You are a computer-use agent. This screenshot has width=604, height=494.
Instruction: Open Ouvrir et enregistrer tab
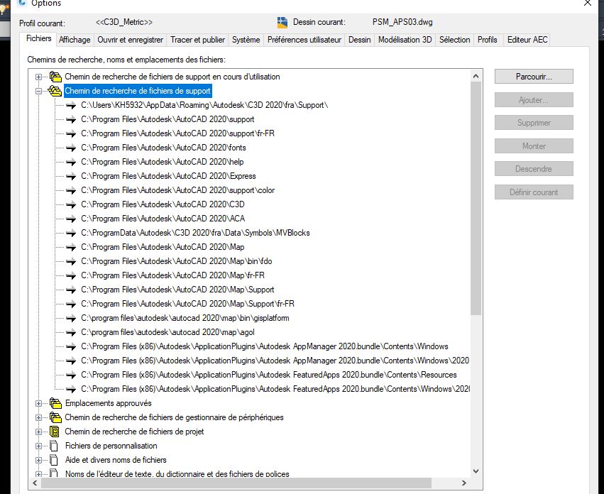point(130,40)
